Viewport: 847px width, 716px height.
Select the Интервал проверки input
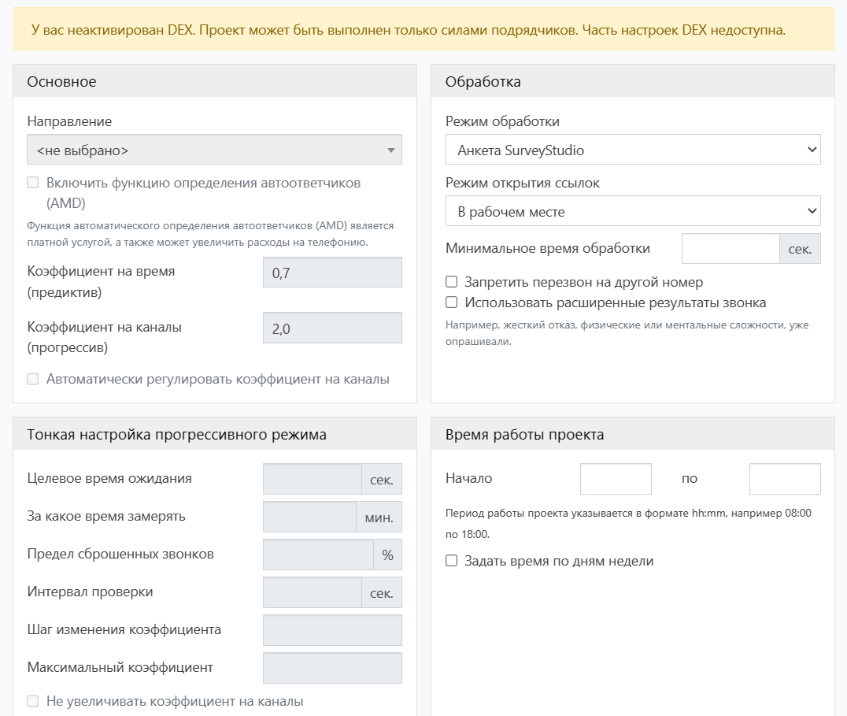312,592
